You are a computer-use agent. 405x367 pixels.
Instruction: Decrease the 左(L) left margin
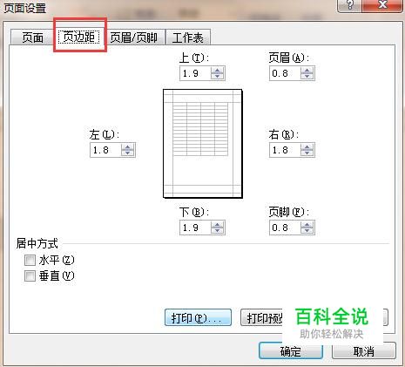pos(128,153)
